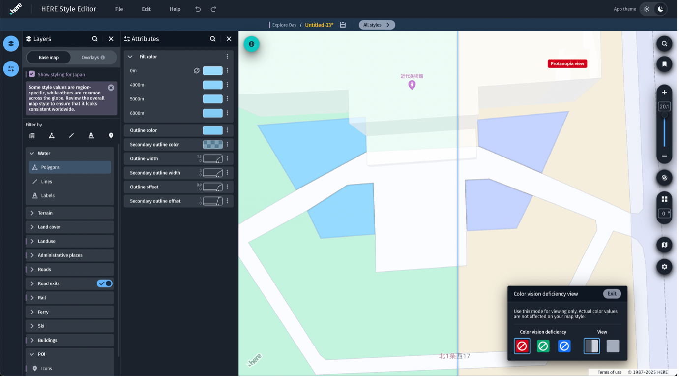Filter layers by text label icon
The width and height of the screenshot is (679, 377).
tap(91, 136)
